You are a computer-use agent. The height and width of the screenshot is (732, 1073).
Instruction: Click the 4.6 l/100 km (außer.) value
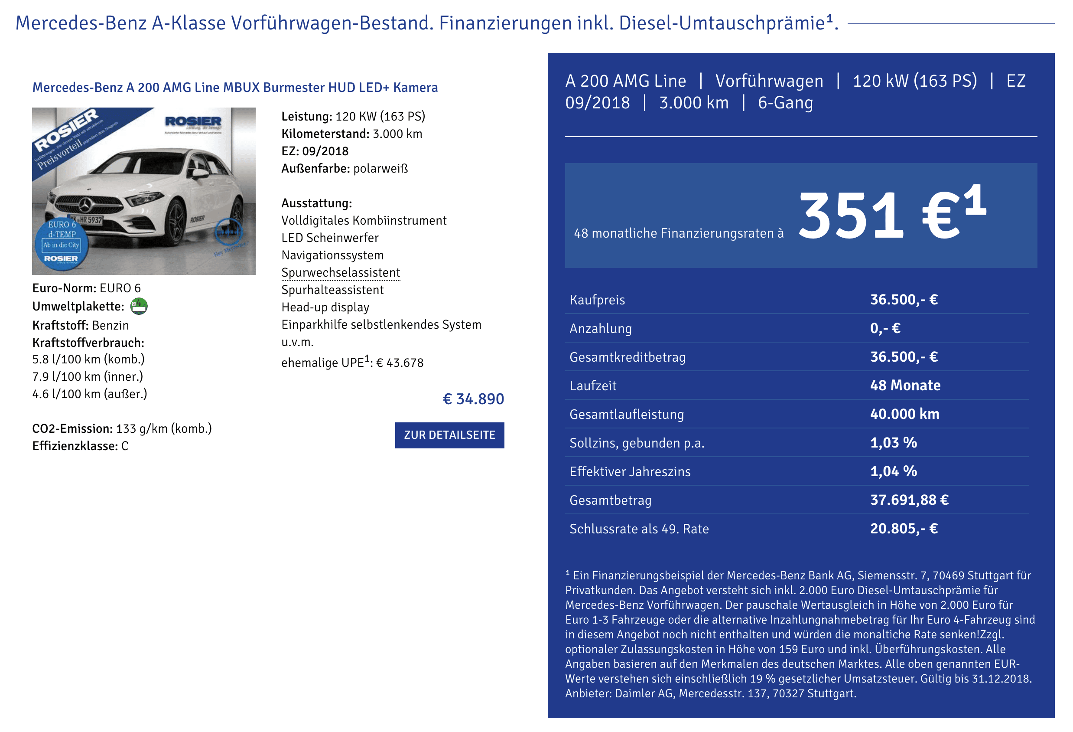click(x=90, y=394)
